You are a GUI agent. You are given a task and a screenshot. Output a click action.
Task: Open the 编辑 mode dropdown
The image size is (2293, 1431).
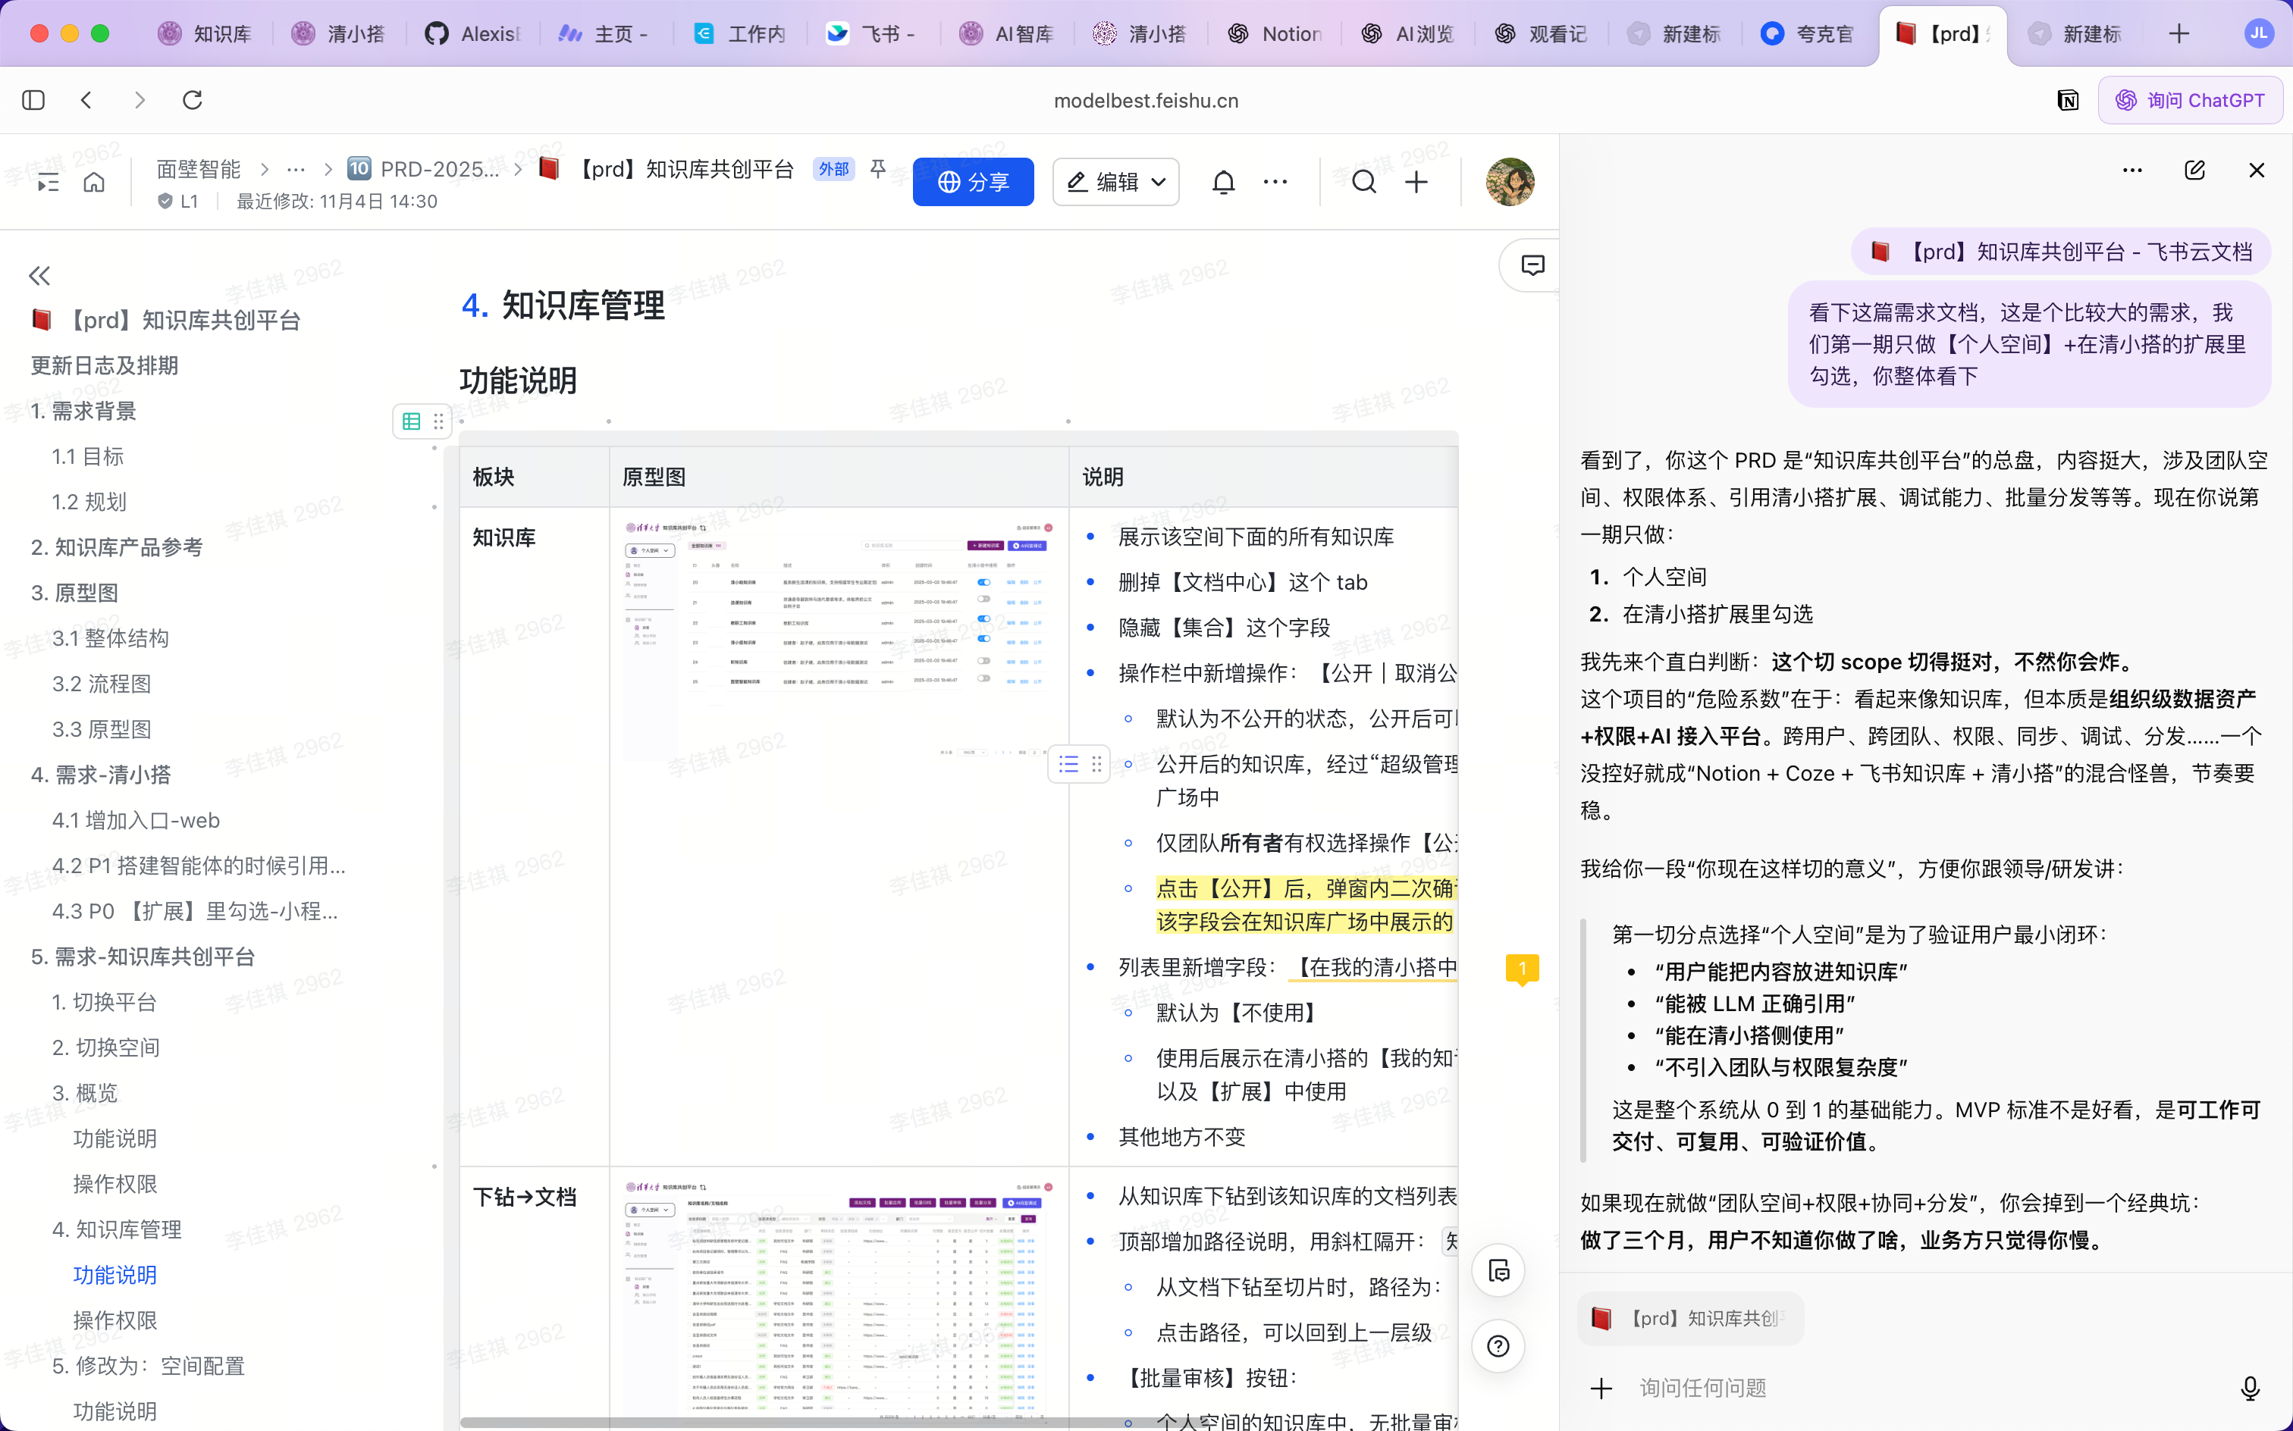1116,182
